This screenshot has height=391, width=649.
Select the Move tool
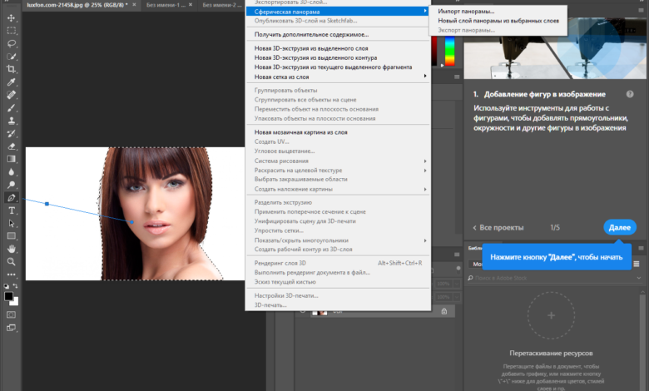[x=12, y=17]
